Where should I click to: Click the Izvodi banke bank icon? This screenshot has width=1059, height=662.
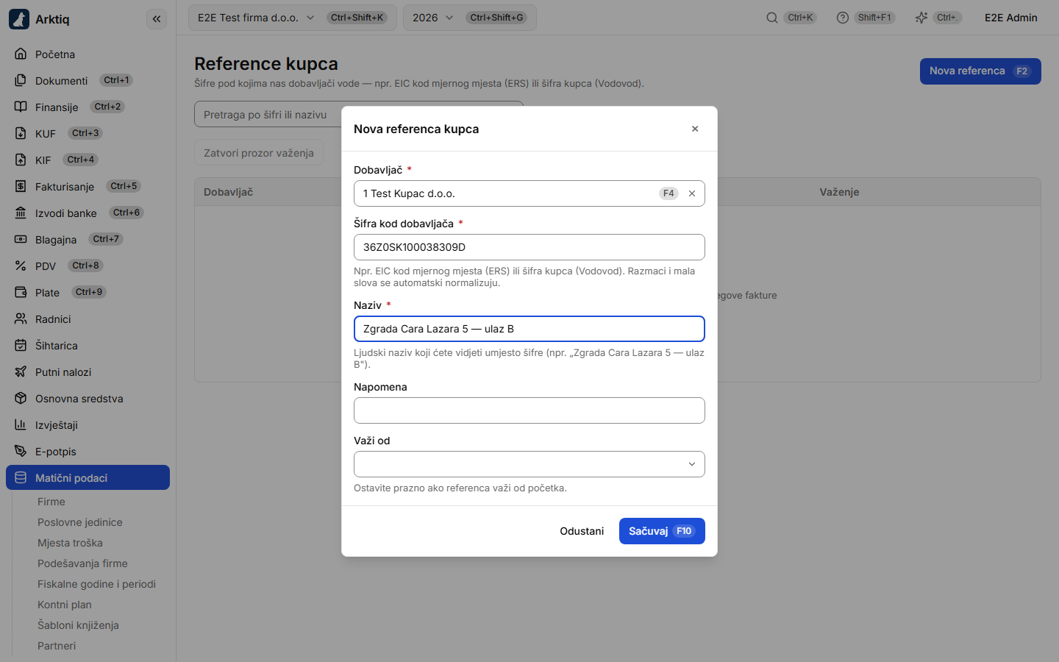coord(21,213)
